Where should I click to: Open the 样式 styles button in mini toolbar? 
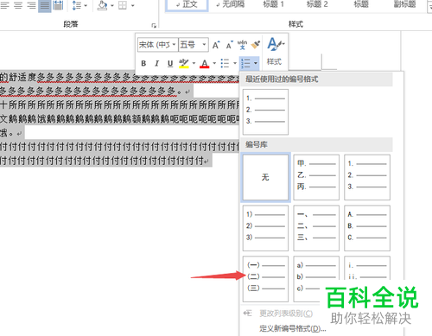(x=275, y=53)
